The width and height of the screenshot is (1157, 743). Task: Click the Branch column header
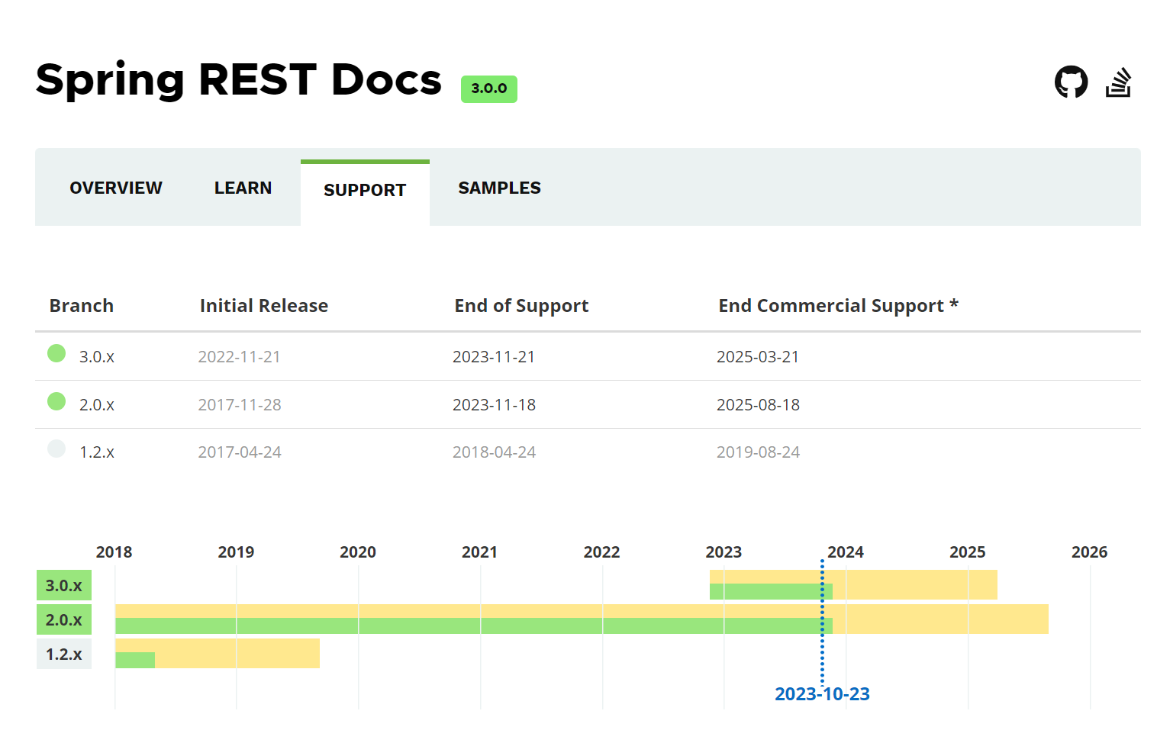coord(82,306)
